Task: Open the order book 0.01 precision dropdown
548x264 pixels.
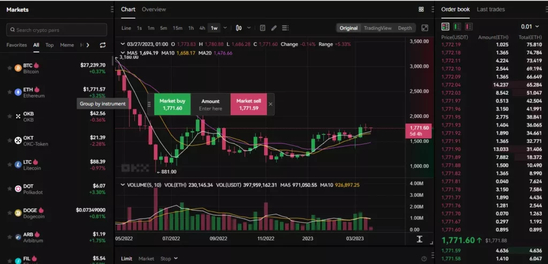Action: click(x=530, y=27)
